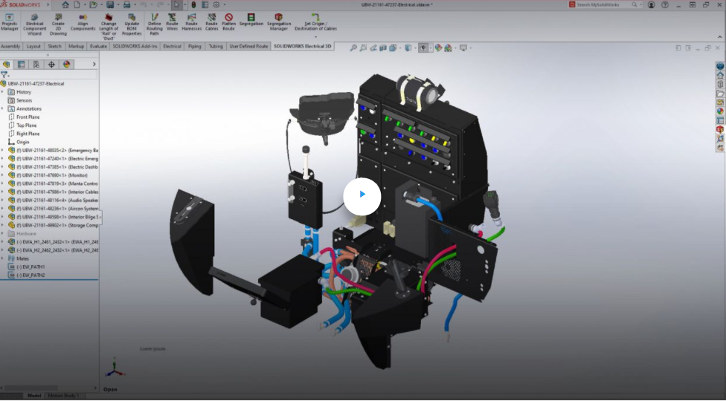Click Update BOM Properties icon

point(132,22)
